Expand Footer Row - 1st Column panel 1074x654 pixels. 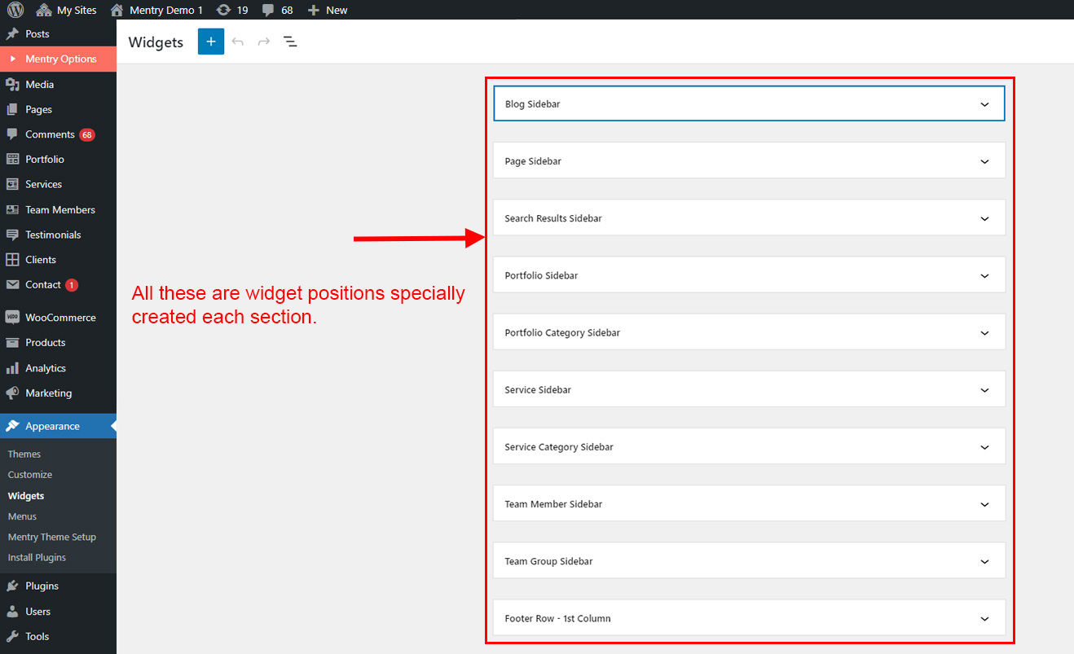point(984,619)
